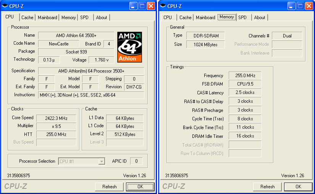Click the FSB:DRAM value CPU/9.5
This screenshot has height=194, width=315.
point(245,84)
